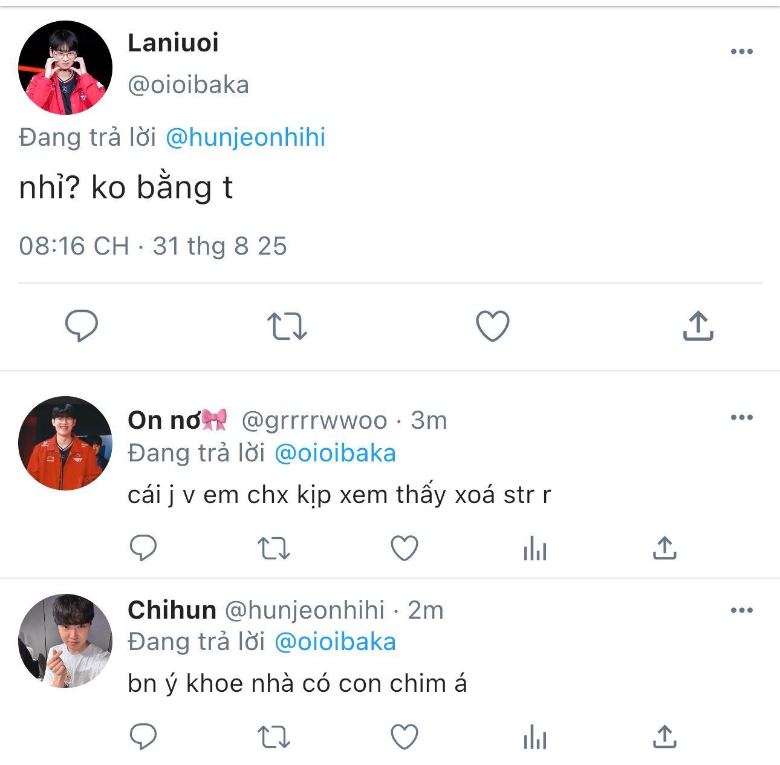Open more options for Laniuoi's tweet
The height and width of the screenshot is (765, 780).
point(741,52)
